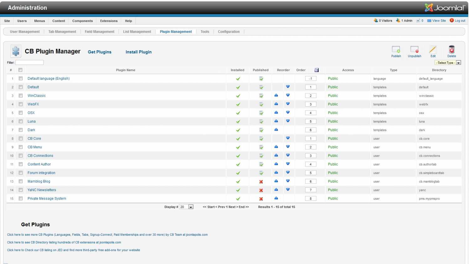Check the YaNC Newsletters row checkbox
The image size is (470, 264).
tap(20, 190)
